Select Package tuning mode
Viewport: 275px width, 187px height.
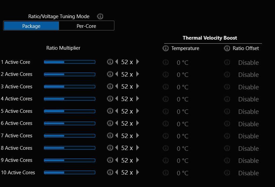[x=31, y=26]
